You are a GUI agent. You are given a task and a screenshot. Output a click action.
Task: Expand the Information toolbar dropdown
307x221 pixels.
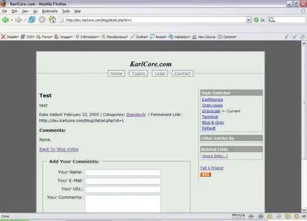point(87,37)
